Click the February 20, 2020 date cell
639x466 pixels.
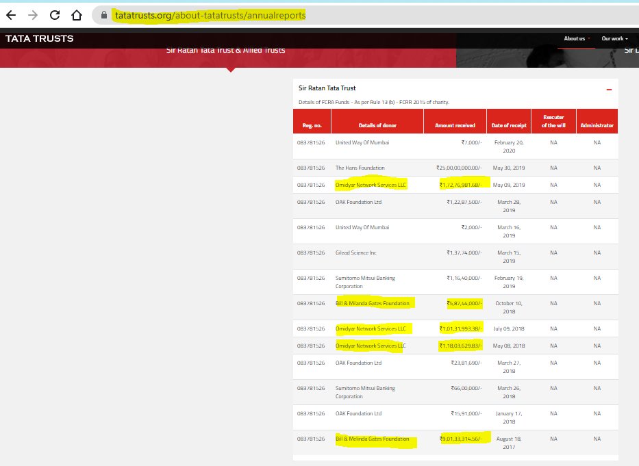click(509, 146)
